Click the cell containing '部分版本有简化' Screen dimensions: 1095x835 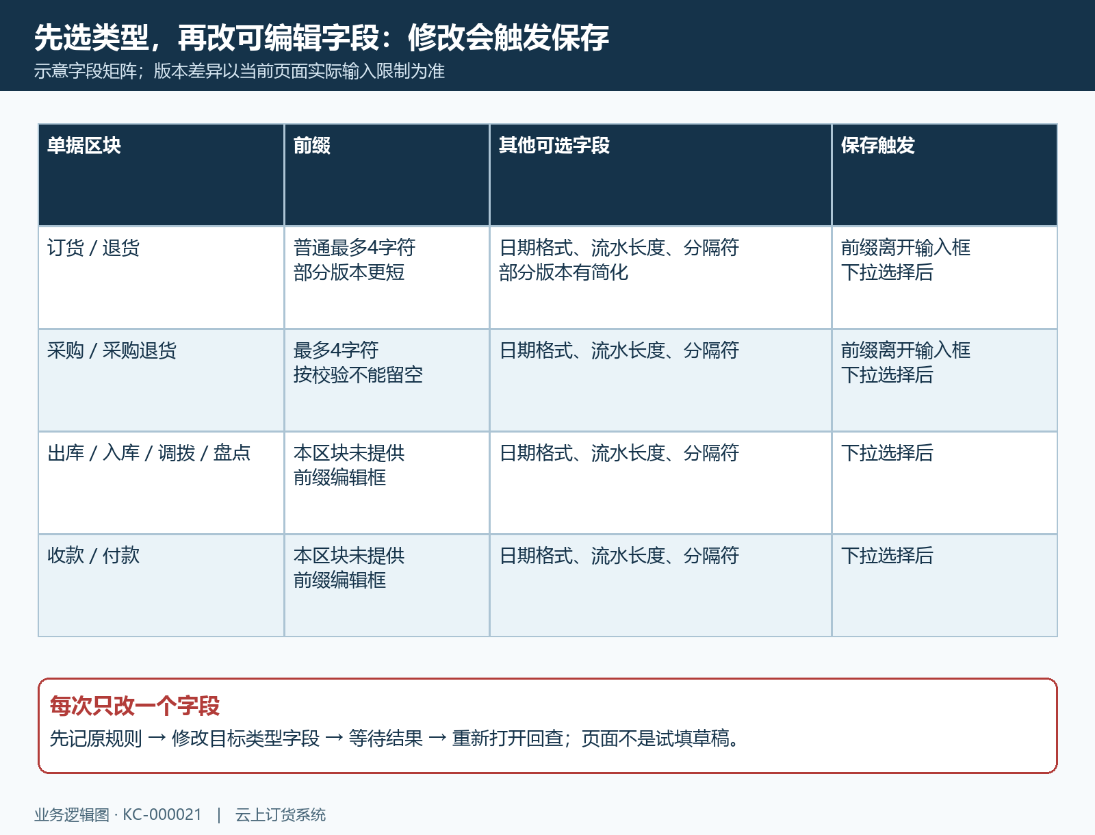click(x=660, y=278)
